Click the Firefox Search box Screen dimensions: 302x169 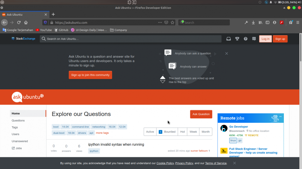[204, 23]
